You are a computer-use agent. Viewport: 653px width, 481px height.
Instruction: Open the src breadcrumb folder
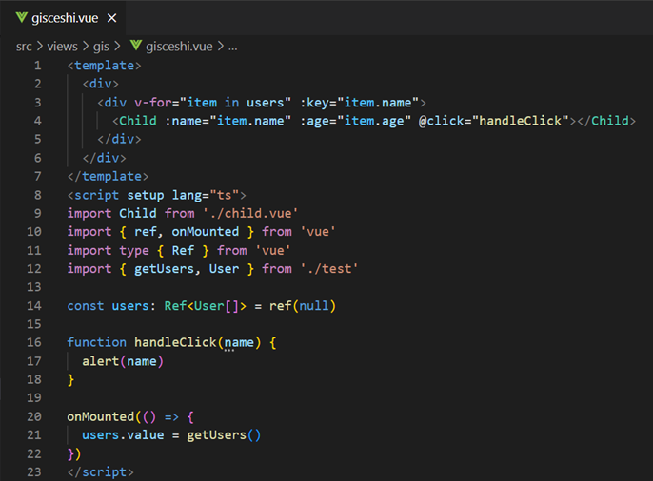click(24, 46)
